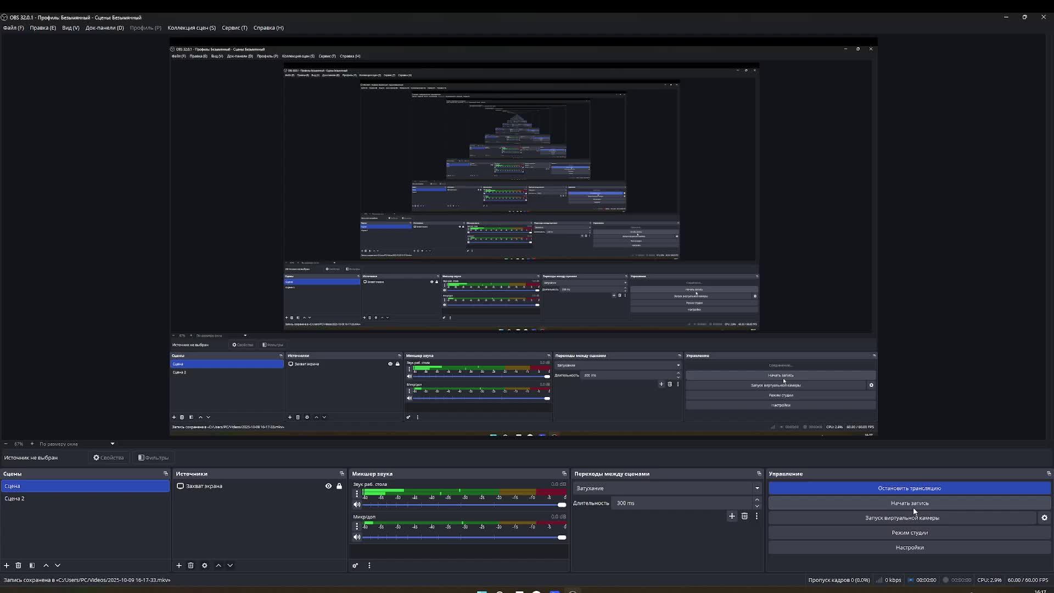Increase Длительность with the up stepper arrow
This screenshot has height=593, width=1054.
[757, 500]
